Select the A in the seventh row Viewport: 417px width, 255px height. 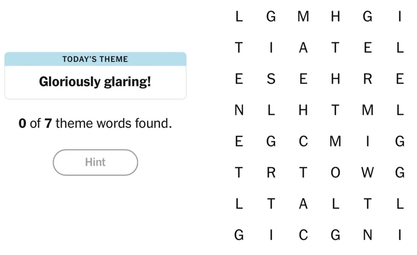pyautogui.click(x=303, y=204)
